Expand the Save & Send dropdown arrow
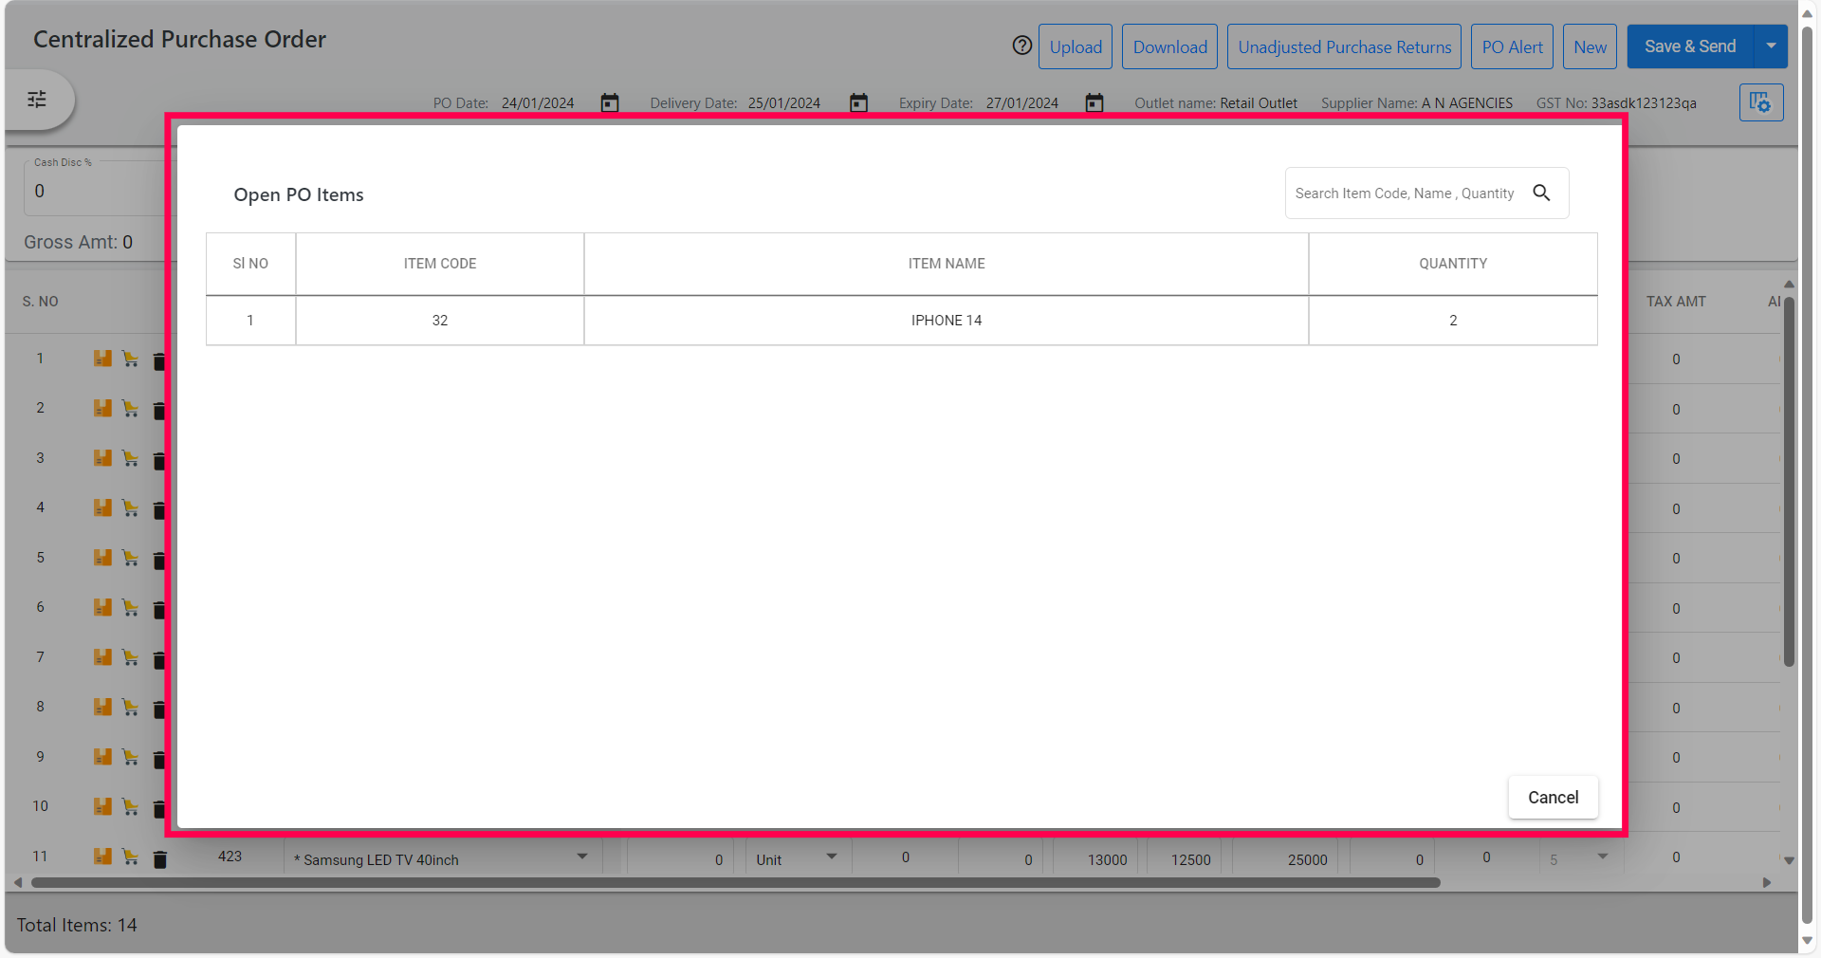Image resolution: width=1821 pixels, height=958 pixels. point(1771,46)
